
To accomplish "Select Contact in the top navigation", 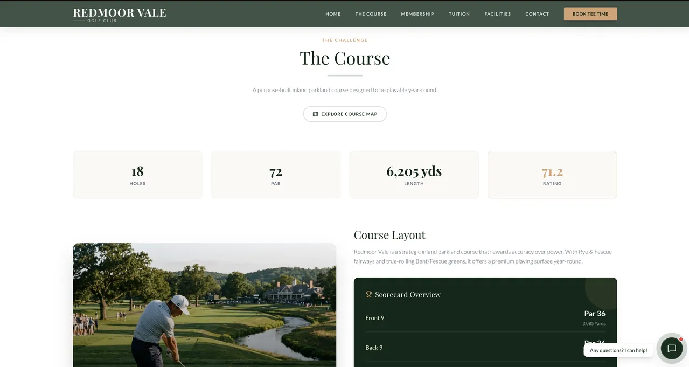I will (537, 14).
